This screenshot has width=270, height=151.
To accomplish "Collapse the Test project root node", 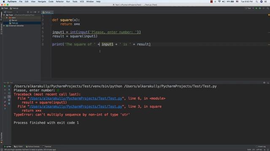I will pyautogui.click(x=4, y=15).
